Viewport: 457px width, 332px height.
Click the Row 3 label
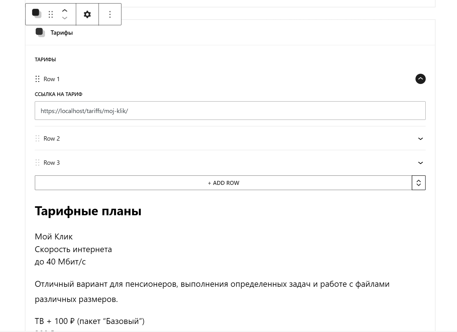pos(52,163)
